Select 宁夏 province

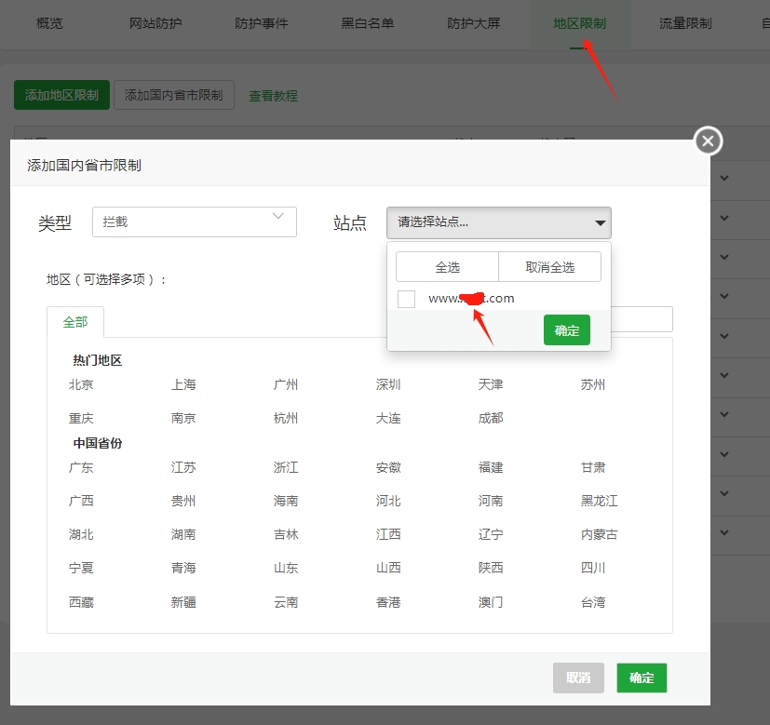[81, 568]
